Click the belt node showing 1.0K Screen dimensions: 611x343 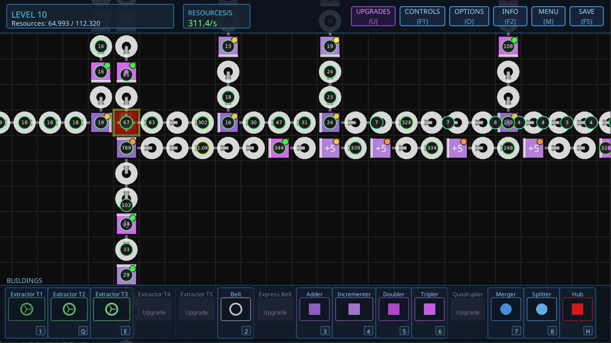coord(203,148)
